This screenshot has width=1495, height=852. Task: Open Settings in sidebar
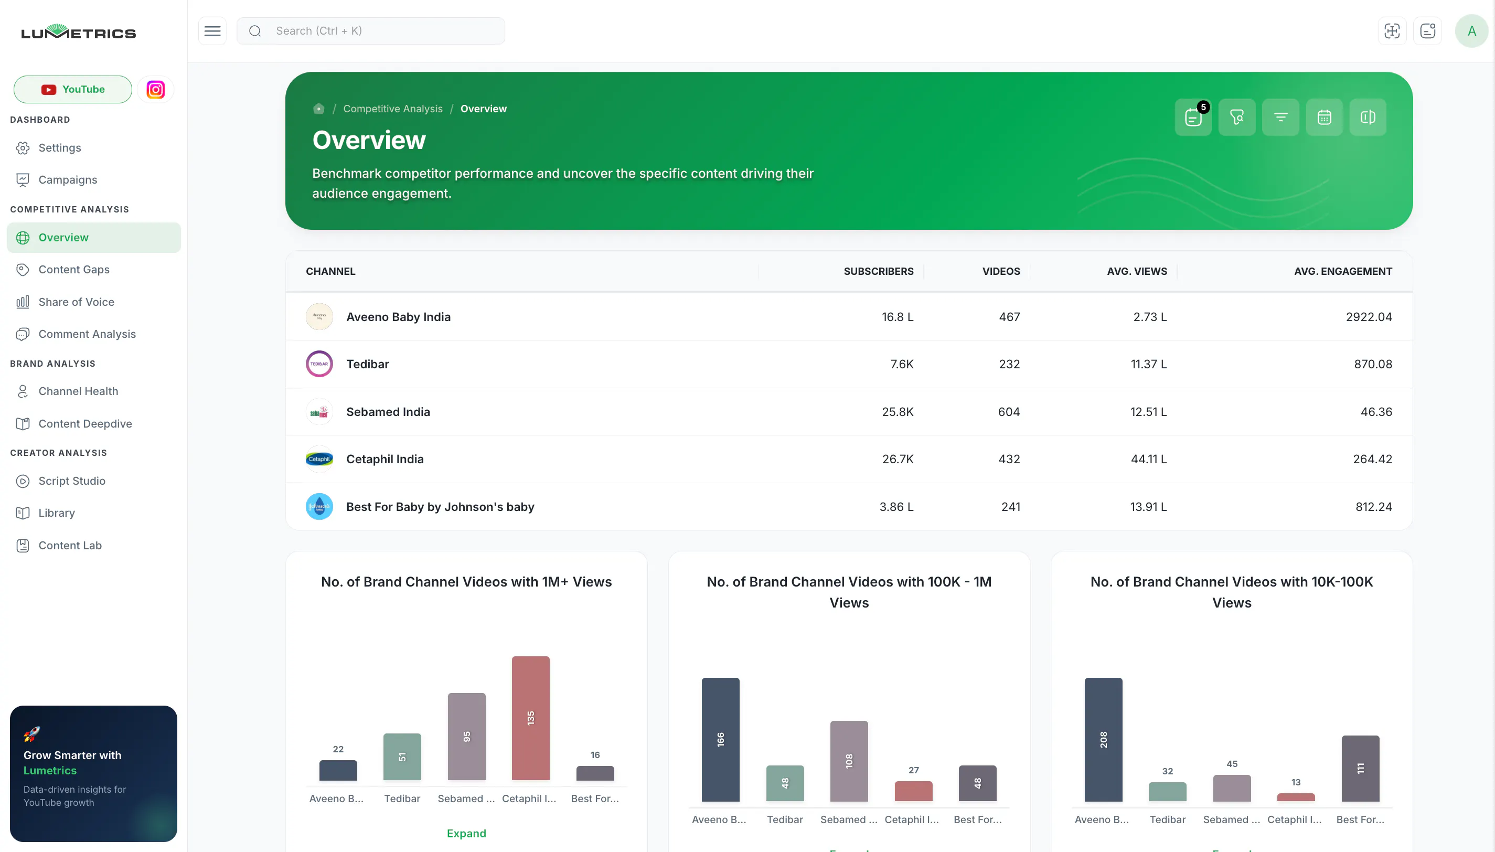pyautogui.click(x=93, y=148)
